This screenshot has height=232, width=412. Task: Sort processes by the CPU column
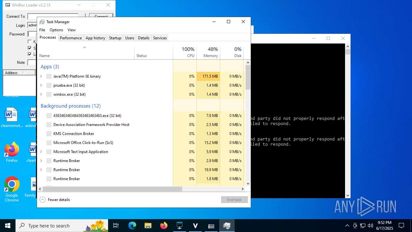point(185,53)
